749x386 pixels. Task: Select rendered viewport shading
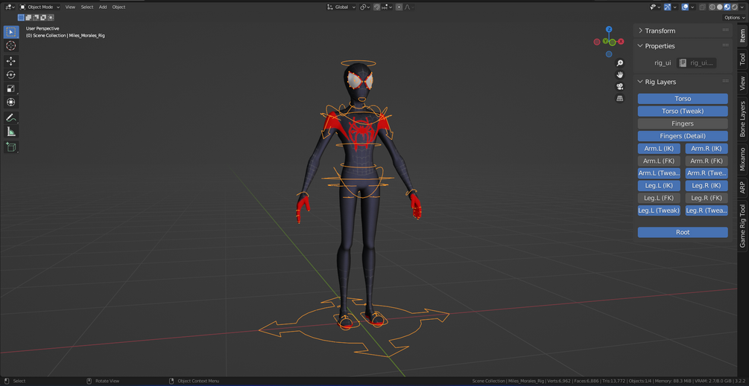click(x=734, y=7)
